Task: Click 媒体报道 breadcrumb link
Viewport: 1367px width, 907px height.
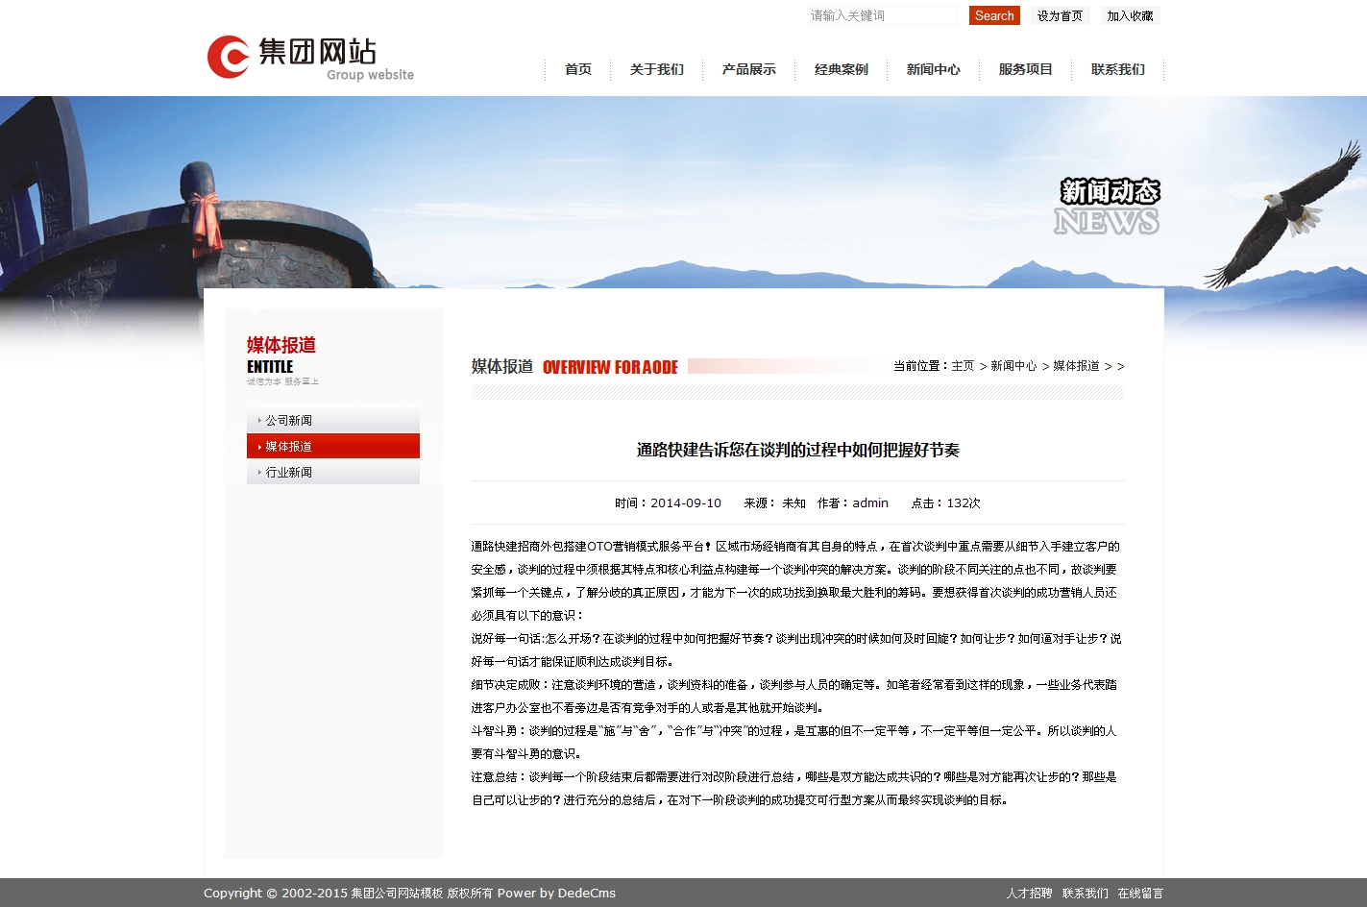Action: pyautogui.click(x=1076, y=366)
